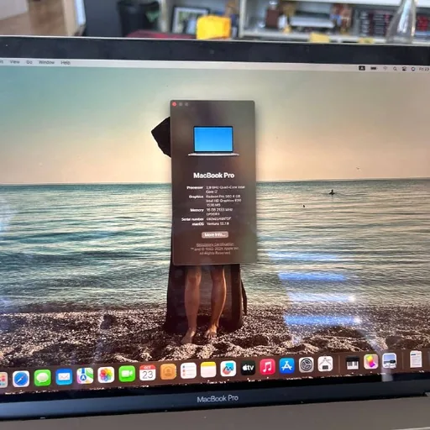This screenshot has height=430, width=430.
Task: Open the Notes app in the Dock
Action: [208, 370]
